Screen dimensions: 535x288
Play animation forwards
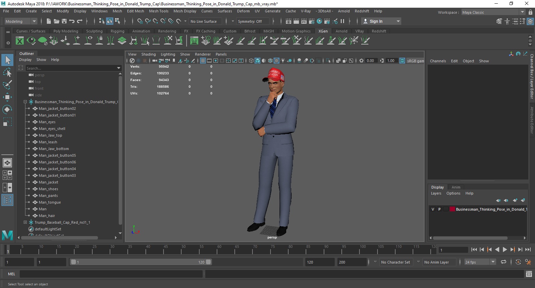[x=505, y=249]
